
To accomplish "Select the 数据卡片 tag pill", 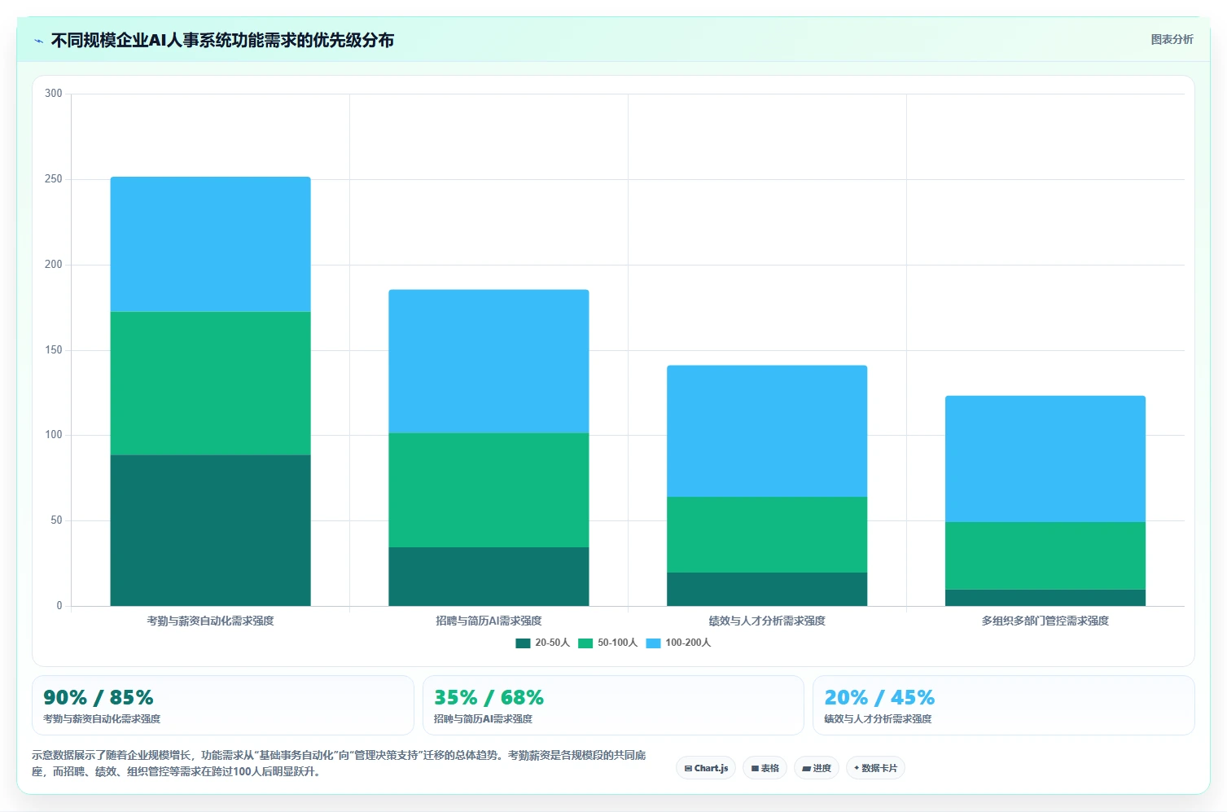I will click(875, 768).
